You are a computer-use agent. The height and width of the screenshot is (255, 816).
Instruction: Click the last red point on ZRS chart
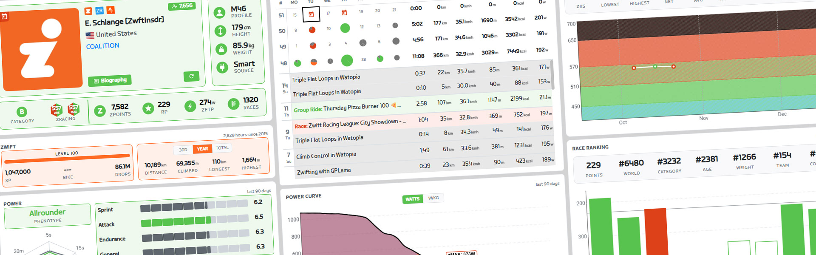(674, 66)
